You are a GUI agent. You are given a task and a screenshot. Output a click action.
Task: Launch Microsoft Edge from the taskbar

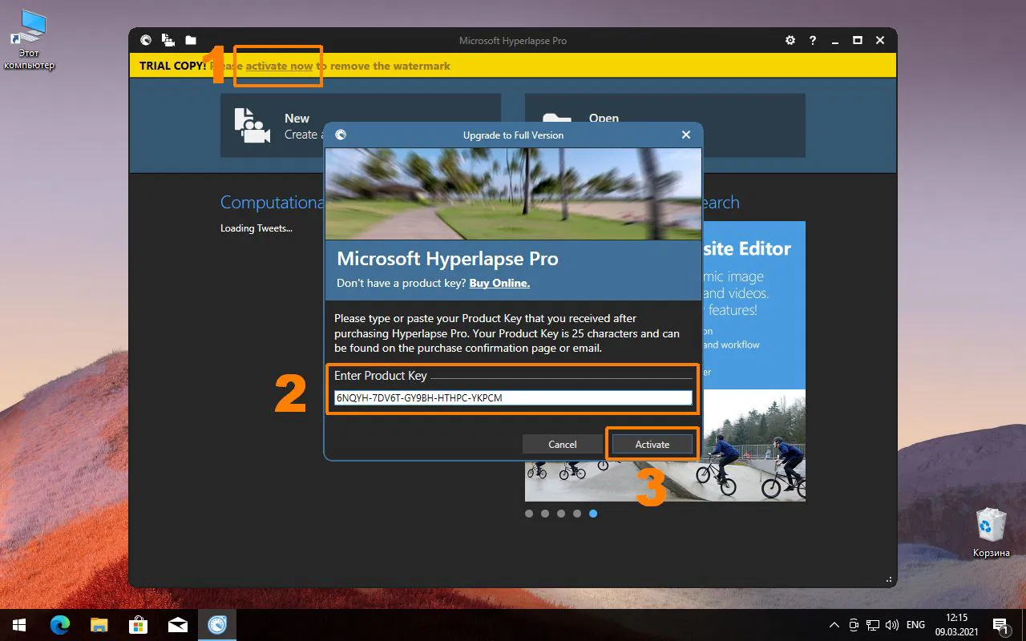[60, 625]
